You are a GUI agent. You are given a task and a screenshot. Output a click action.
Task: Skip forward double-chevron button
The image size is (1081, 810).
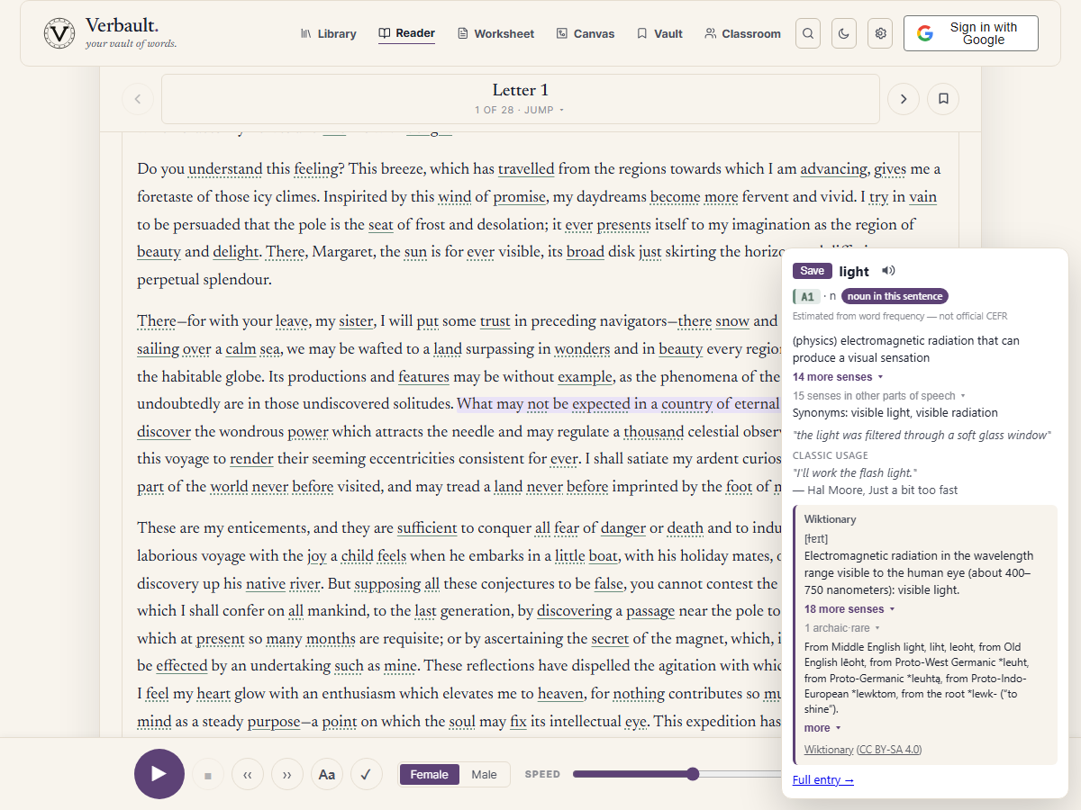tap(287, 774)
